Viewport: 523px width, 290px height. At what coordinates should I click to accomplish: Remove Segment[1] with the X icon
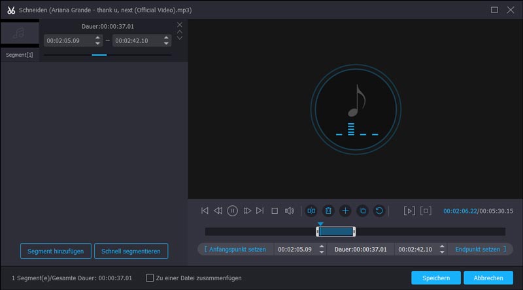[180, 25]
